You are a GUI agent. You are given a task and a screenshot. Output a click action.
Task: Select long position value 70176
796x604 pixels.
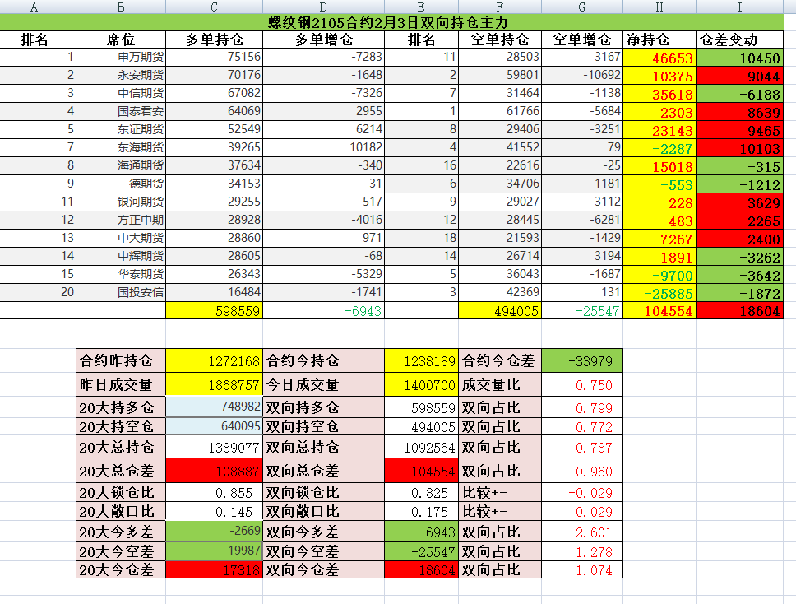(x=215, y=75)
